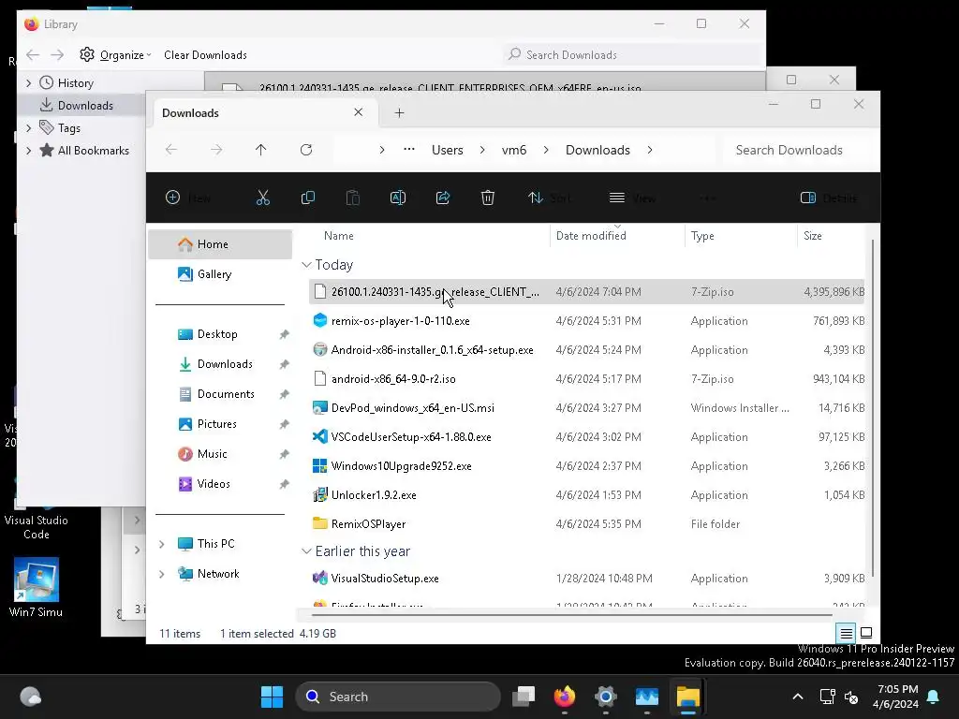This screenshot has width=959, height=719.
Task: Select Android-x86-installer_0.1.6_x64-setup.exe file
Action: [586, 350]
